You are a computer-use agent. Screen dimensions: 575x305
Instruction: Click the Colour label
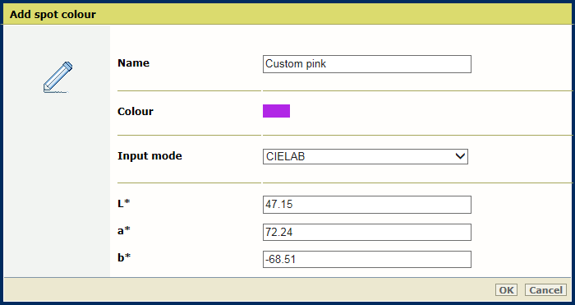pos(136,112)
